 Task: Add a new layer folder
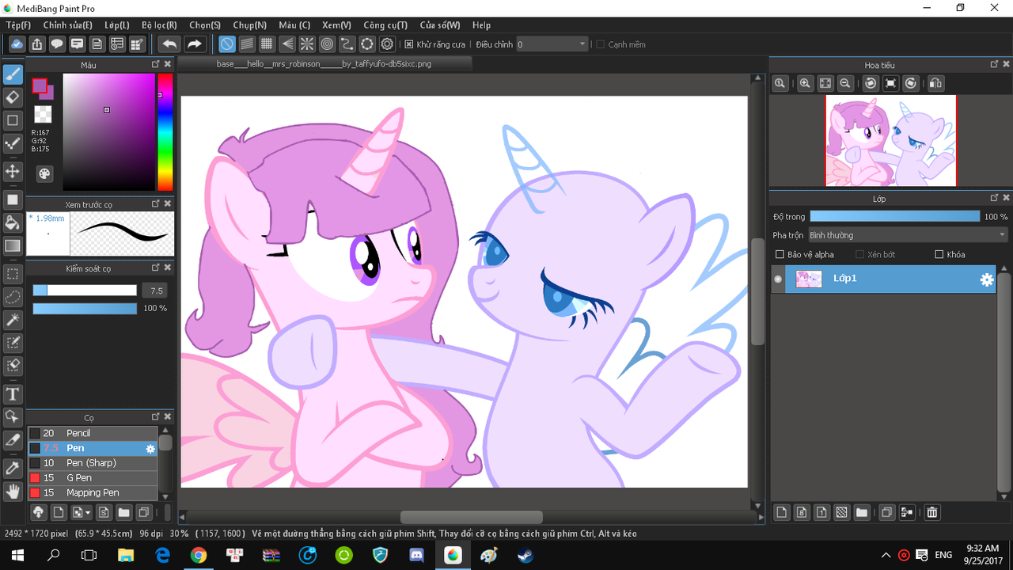[862, 512]
